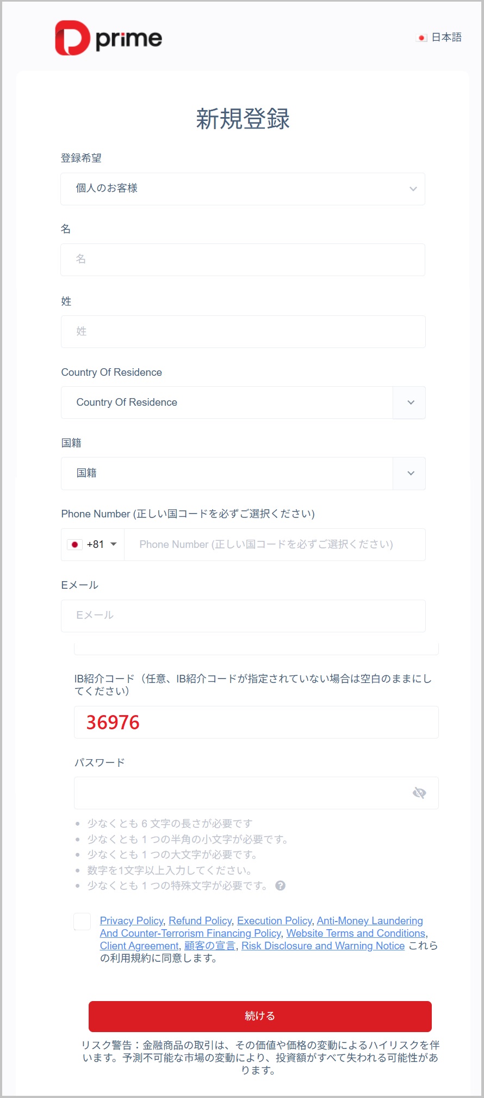Click the password requirements help question mark

(281, 886)
